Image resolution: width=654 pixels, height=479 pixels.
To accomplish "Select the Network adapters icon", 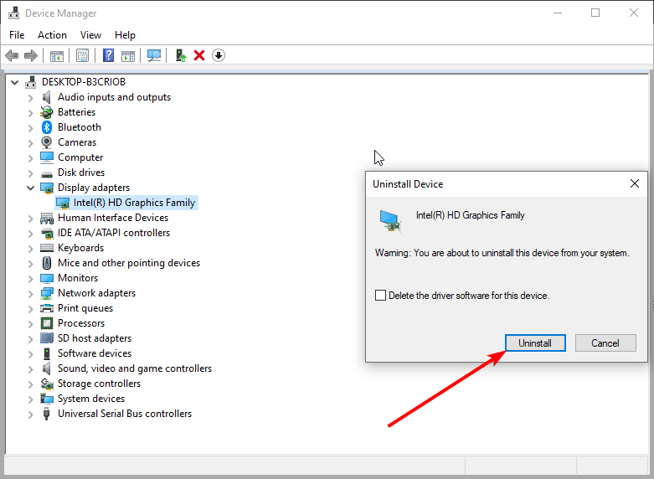I will coord(47,293).
